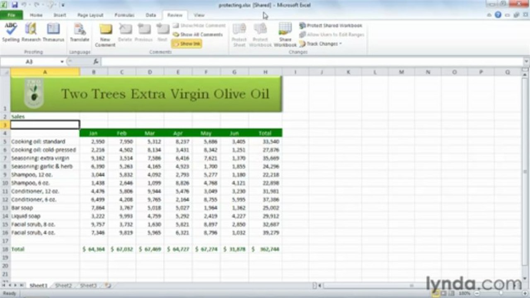This screenshot has width=530, height=298.
Task: Open Customize Quick Access Toolbar dropdown
Action: 63,5
